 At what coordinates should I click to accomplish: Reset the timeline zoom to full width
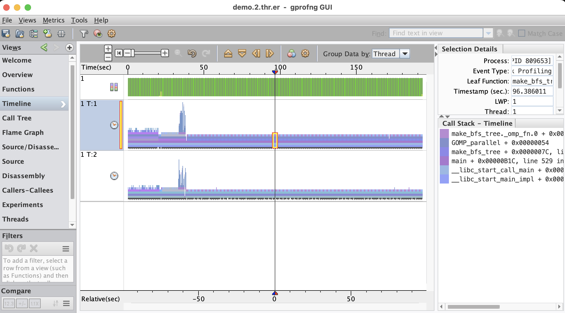pos(119,53)
